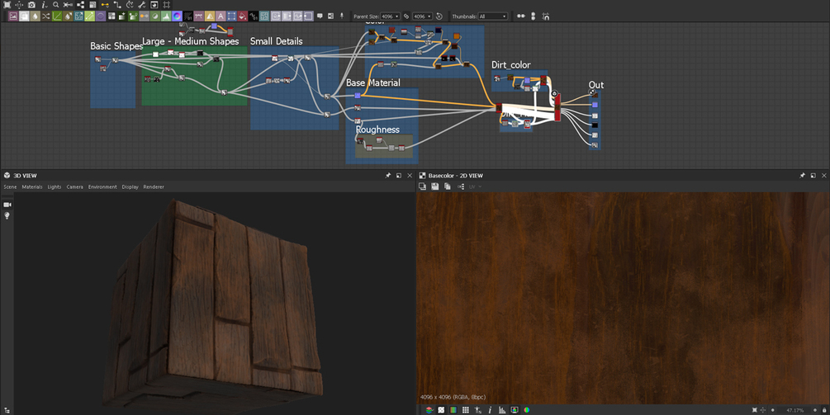Click the layers channel icon in 2D View
This screenshot has width=830, height=415.
click(429, 410)
